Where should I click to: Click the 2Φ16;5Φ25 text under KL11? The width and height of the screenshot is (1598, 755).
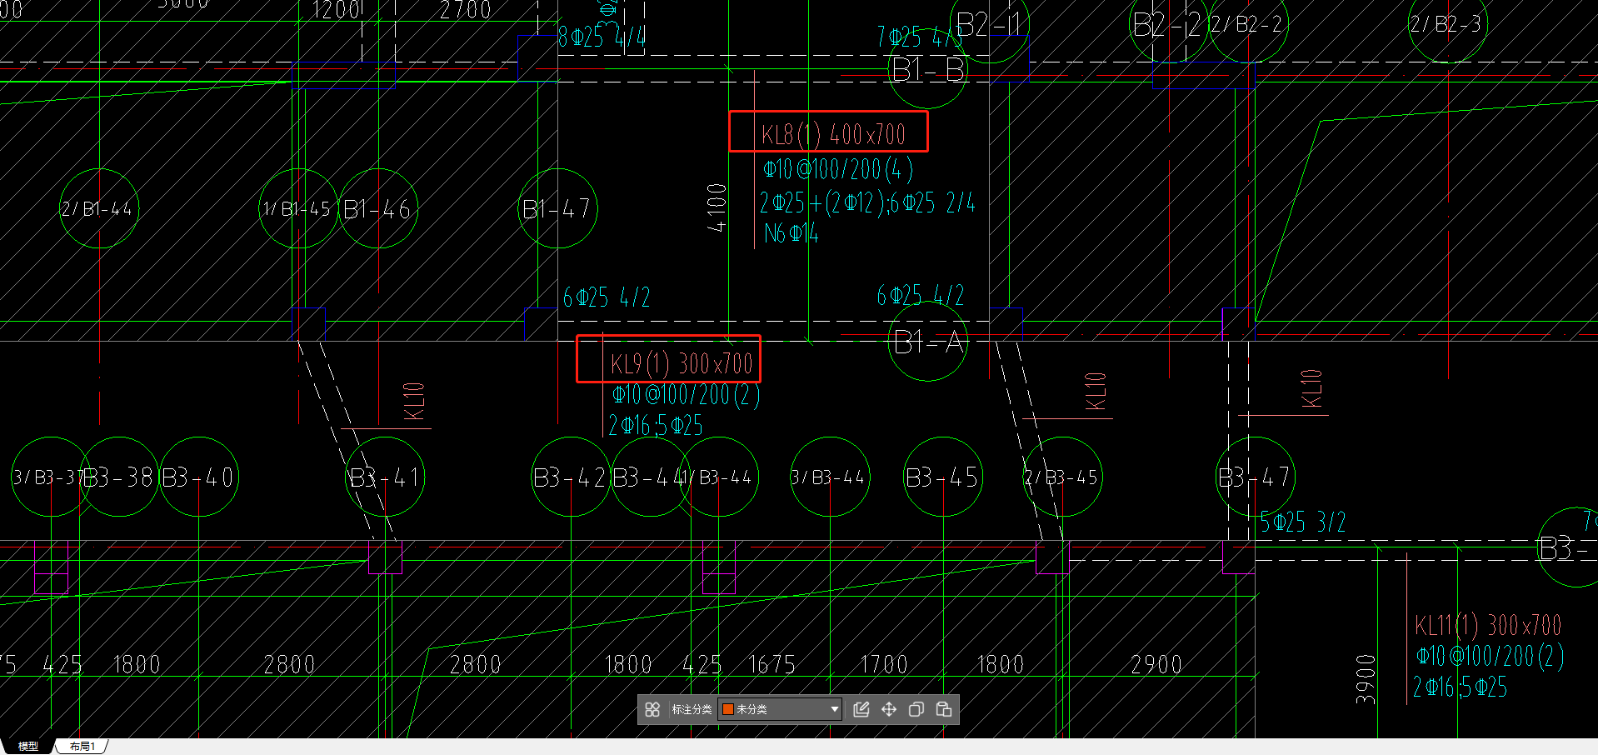pyautogui.click(x=1460, y=687)
